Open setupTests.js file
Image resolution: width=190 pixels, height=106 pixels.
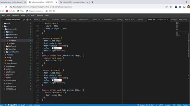coord(12,63)
